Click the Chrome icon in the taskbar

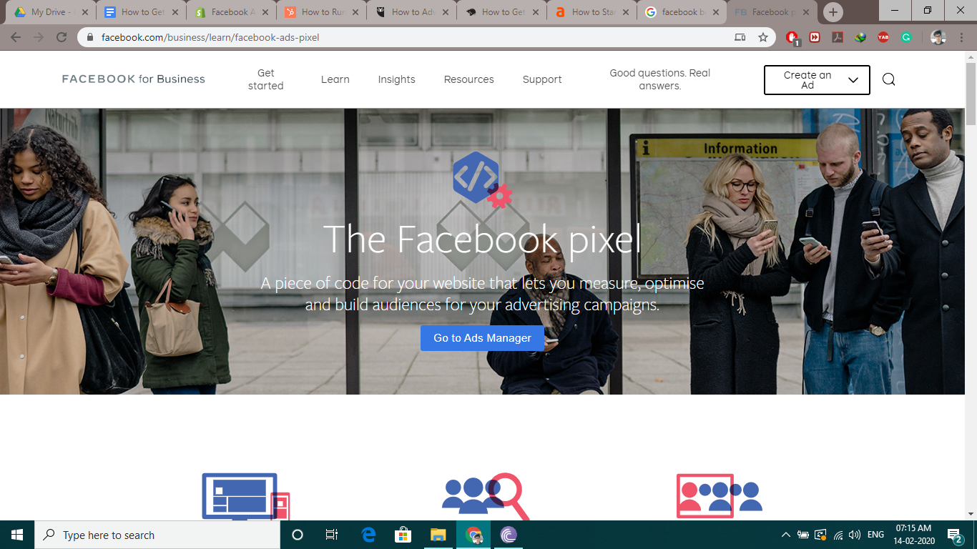click(473, 535)
